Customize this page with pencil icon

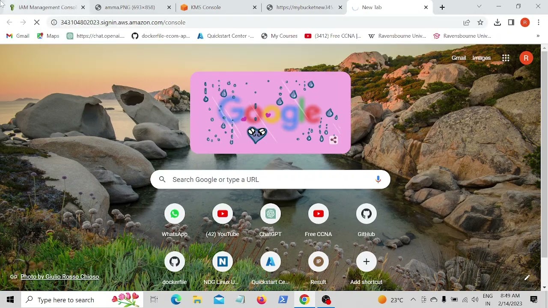point(527,278)
